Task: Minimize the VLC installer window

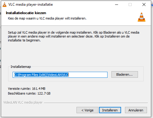Action: coord(117,5)
